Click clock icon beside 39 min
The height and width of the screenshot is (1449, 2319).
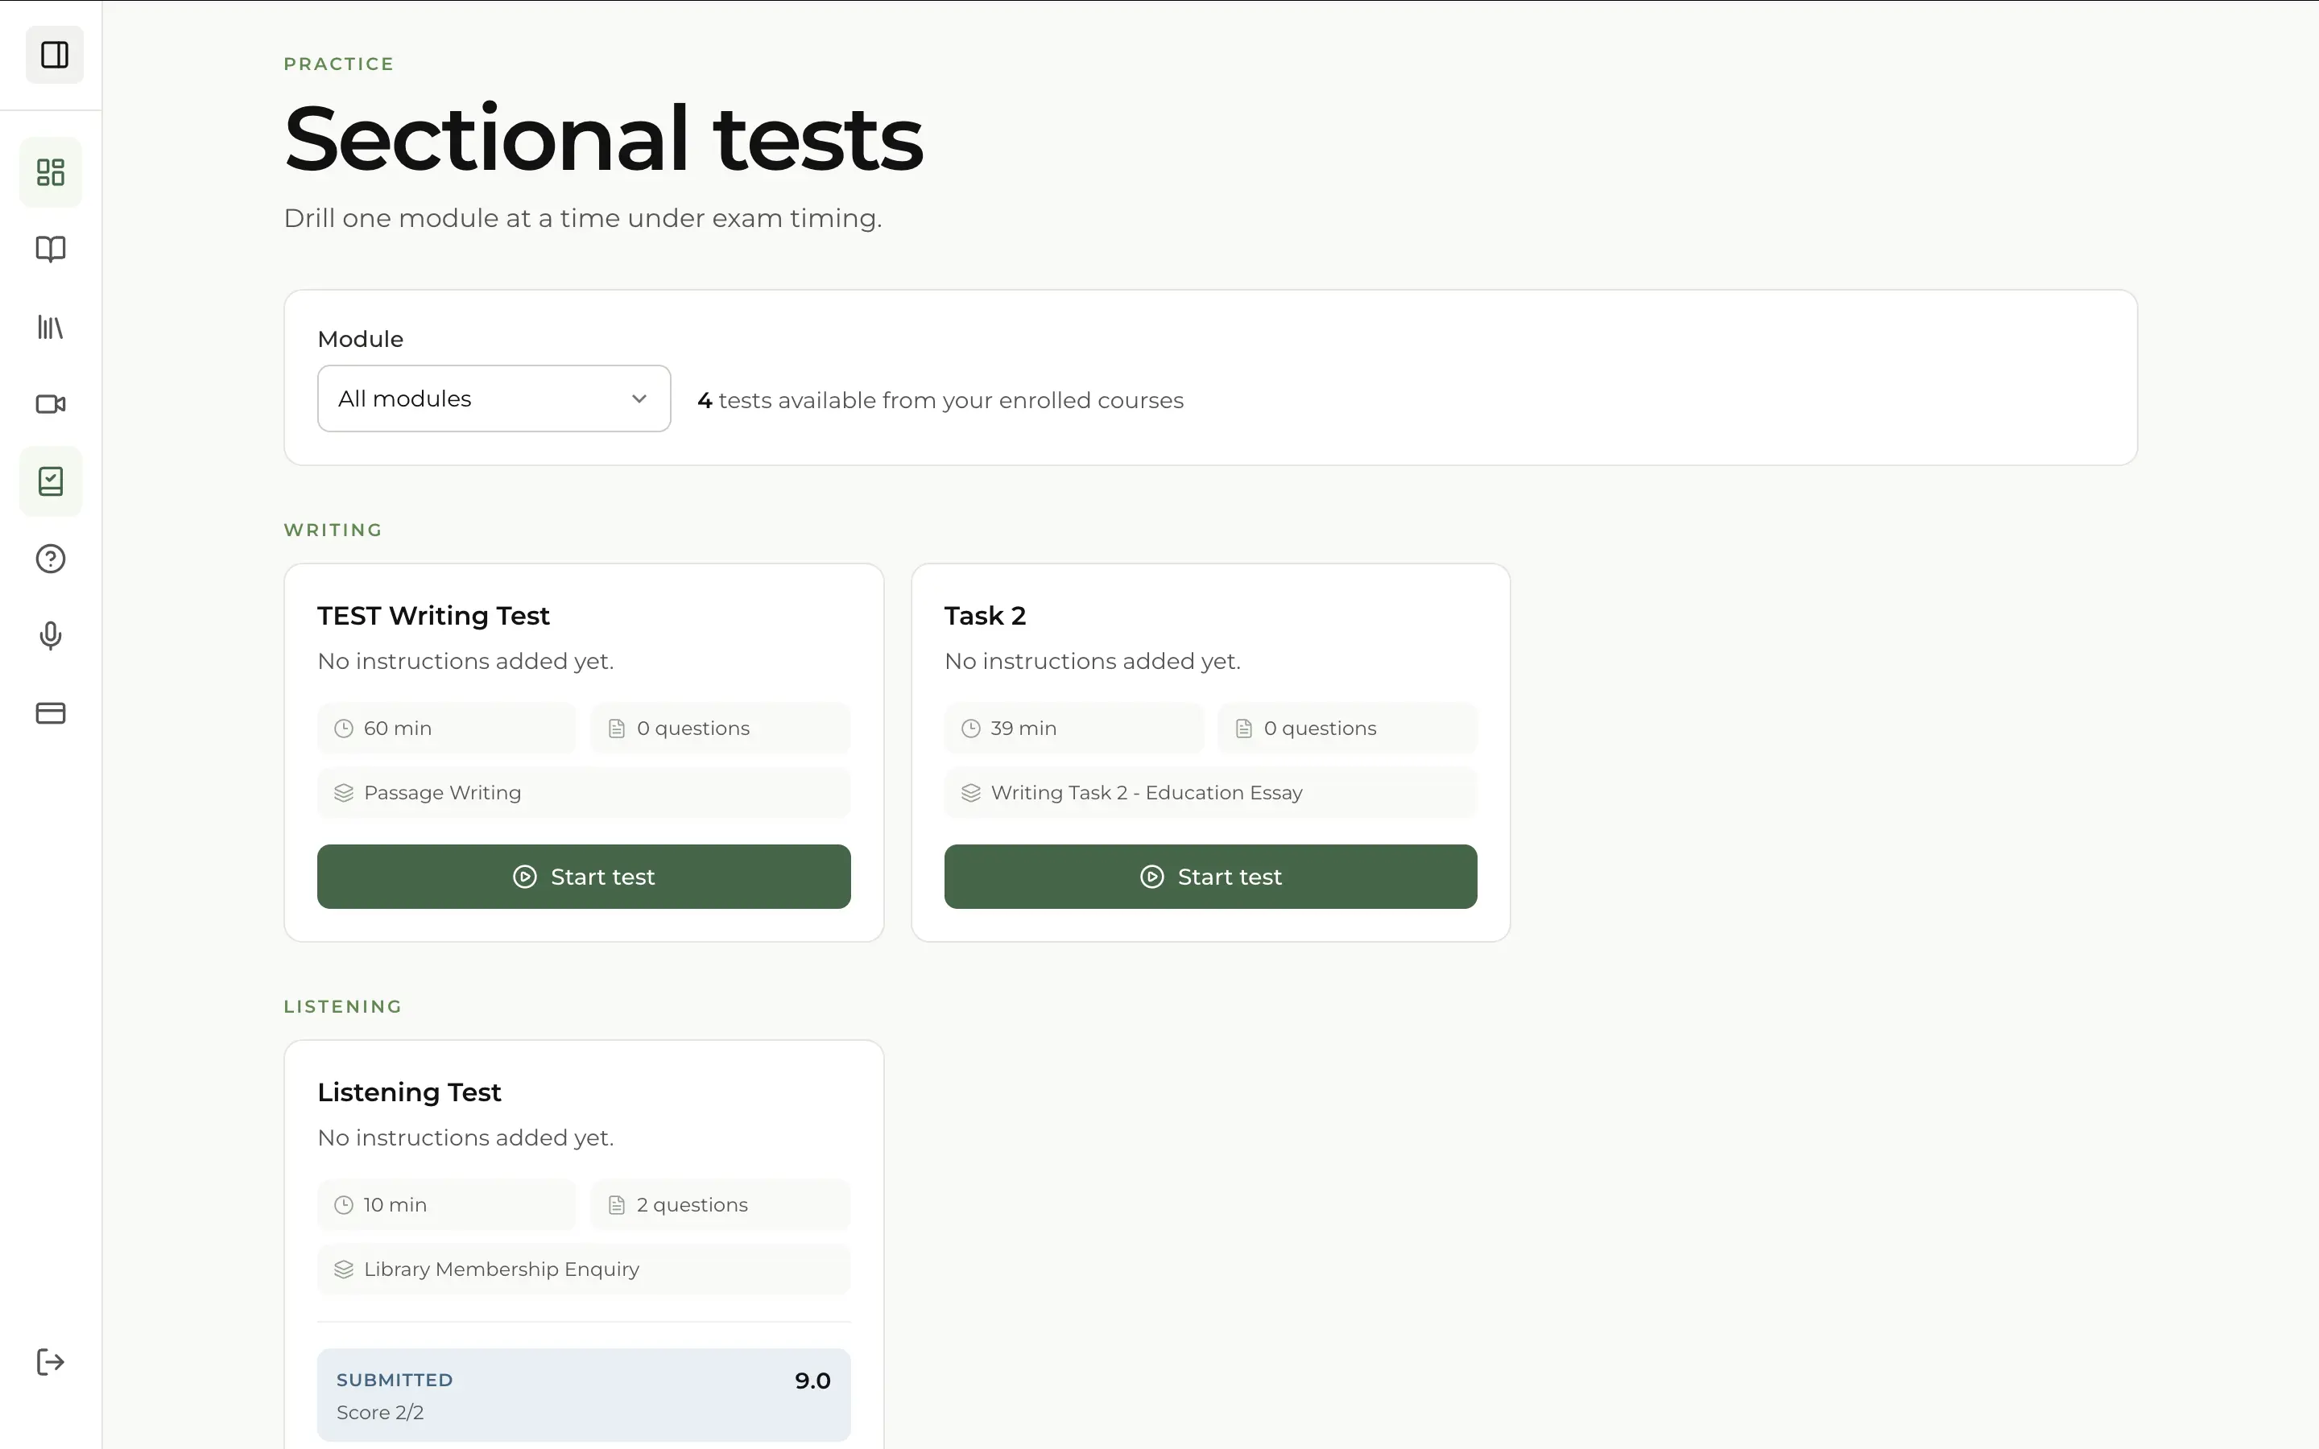(971, 729)
